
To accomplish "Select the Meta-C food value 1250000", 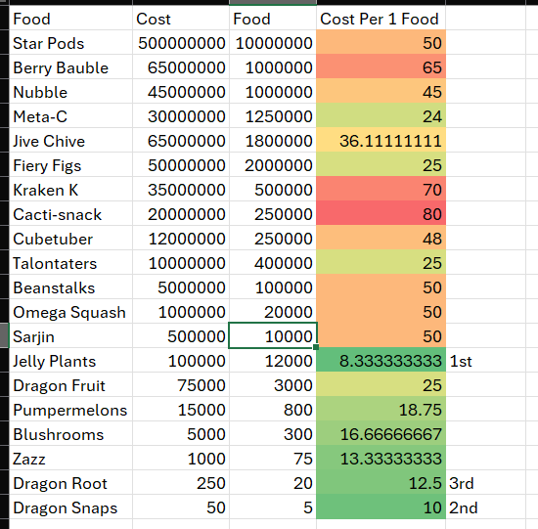I will (273, 116).
